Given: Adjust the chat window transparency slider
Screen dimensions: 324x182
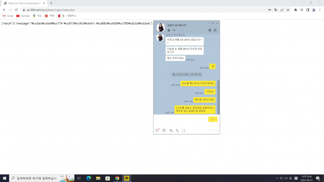Looking at the screenshot, I should pyautogui.click(x=213, y=130).
